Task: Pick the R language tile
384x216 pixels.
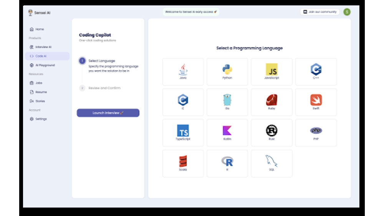Action: (227, 163)
